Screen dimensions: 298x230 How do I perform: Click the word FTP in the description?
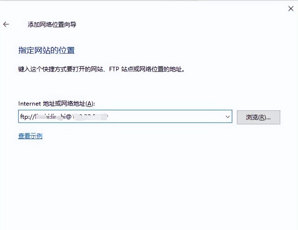tap(114, 69)
